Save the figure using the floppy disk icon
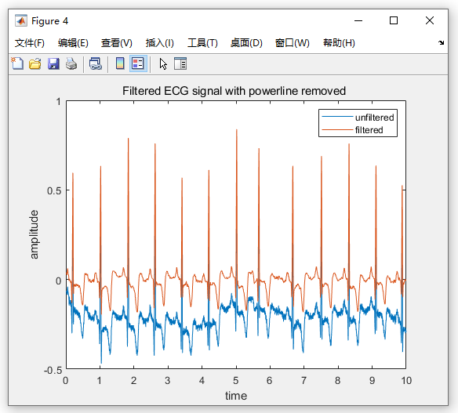 [x=53, y=63]
